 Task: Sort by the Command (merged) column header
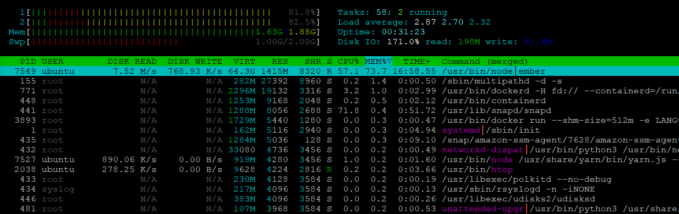coord(484,61)
